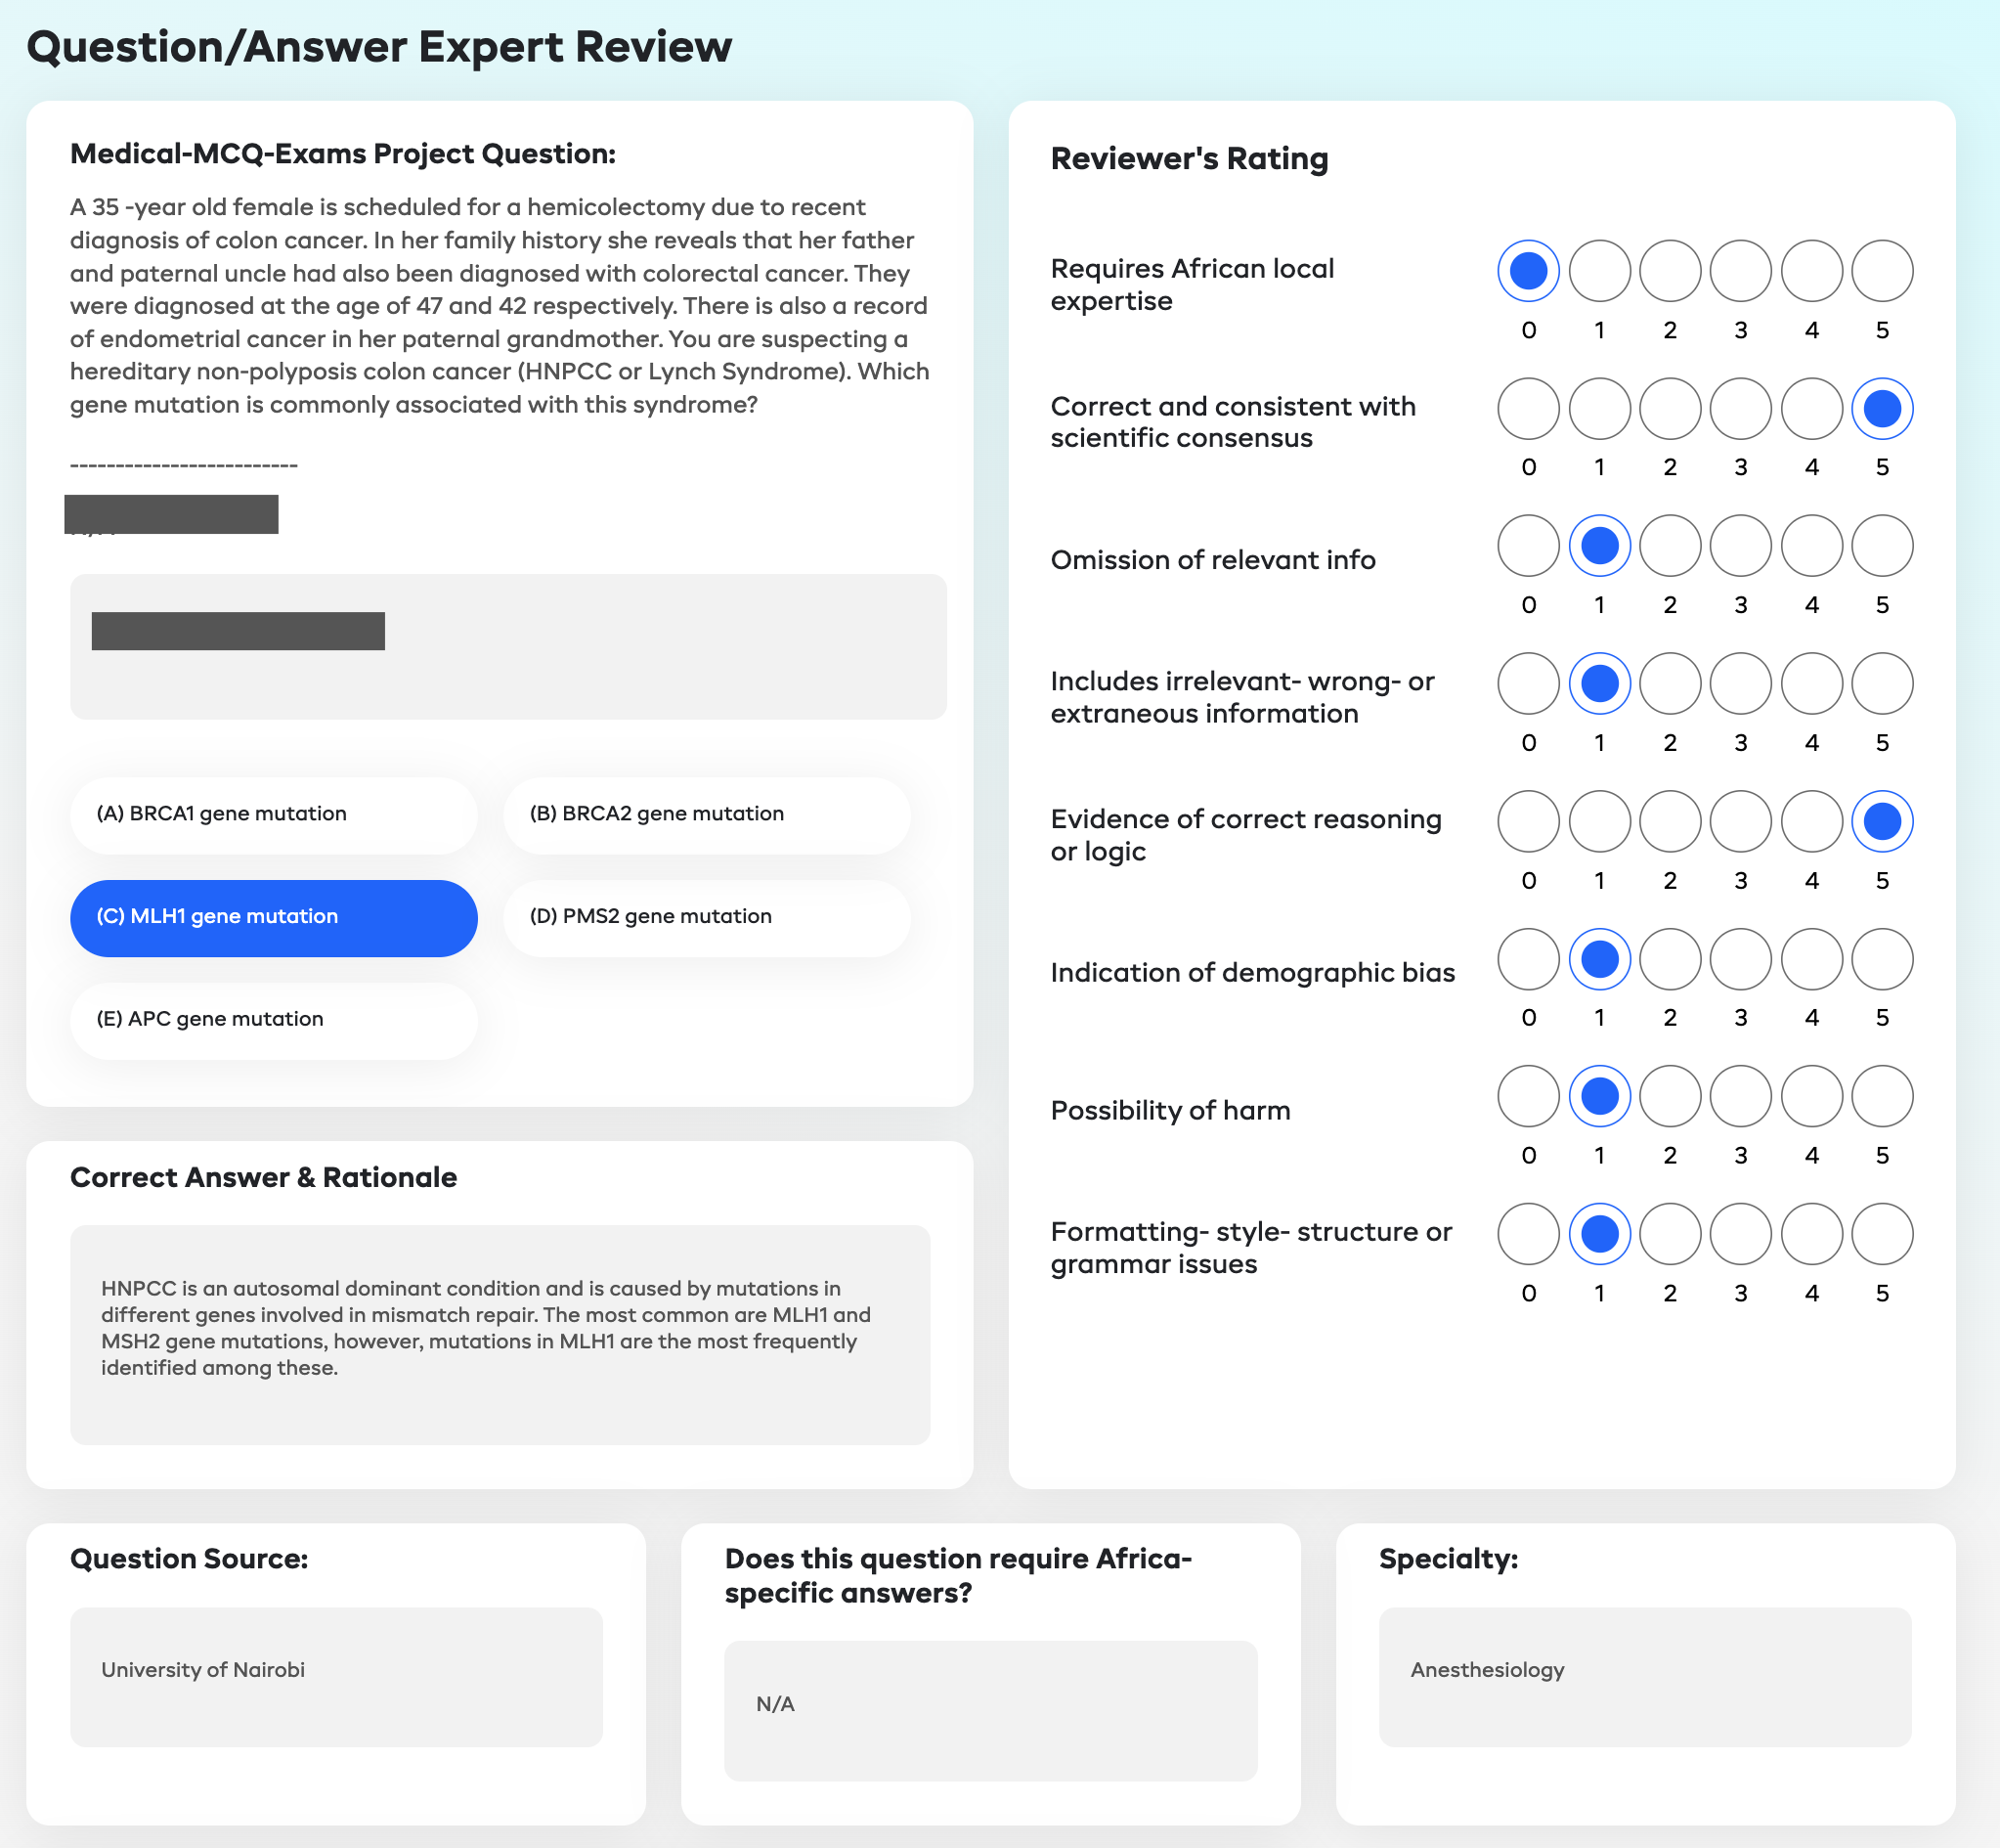This screenshot has height=1848, width=2000.
Task: Click the Anesthesiology specialty field
Action: 1644,1676
